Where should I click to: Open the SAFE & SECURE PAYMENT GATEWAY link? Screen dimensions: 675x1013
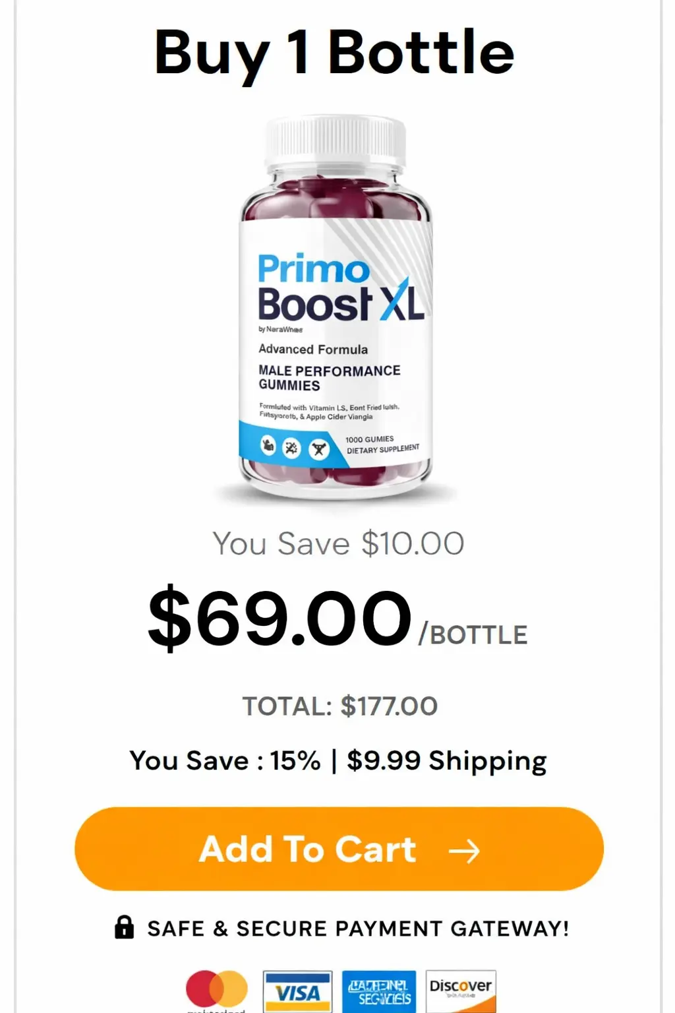(x=359, y=928)
